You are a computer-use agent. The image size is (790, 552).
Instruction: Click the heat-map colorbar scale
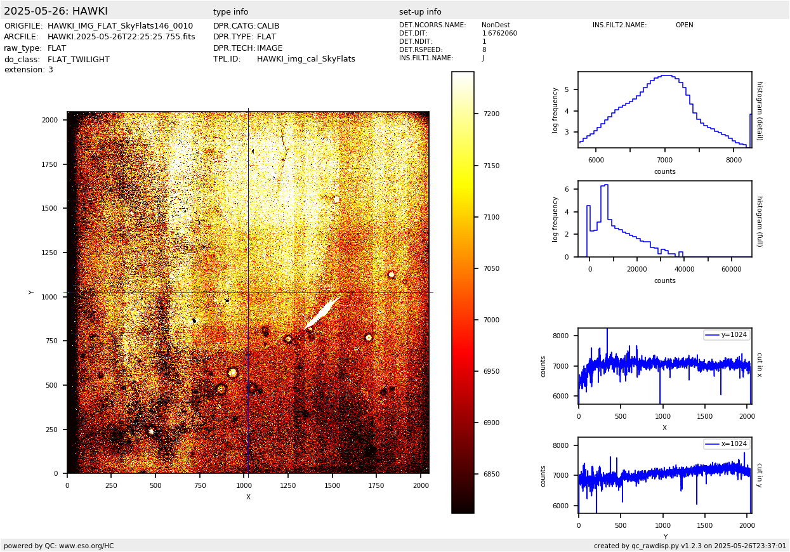click(x=463, y=292)
